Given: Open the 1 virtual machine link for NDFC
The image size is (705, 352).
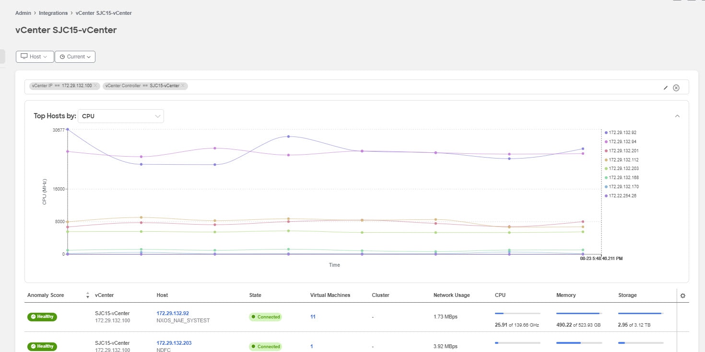Looking at the screenshot, I should point(312,346).
